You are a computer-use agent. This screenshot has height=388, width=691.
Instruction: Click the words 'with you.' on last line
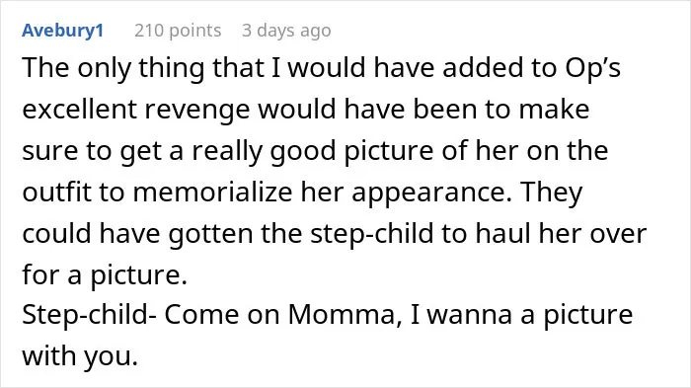[80, 356]
